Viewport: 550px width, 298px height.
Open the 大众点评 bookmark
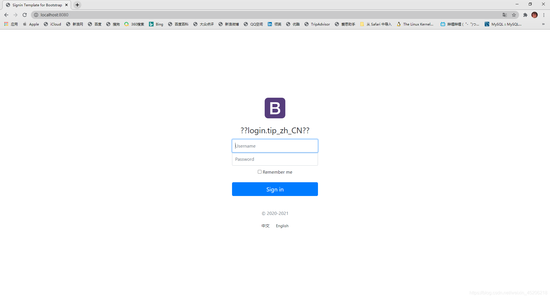[x=203, y=24]
